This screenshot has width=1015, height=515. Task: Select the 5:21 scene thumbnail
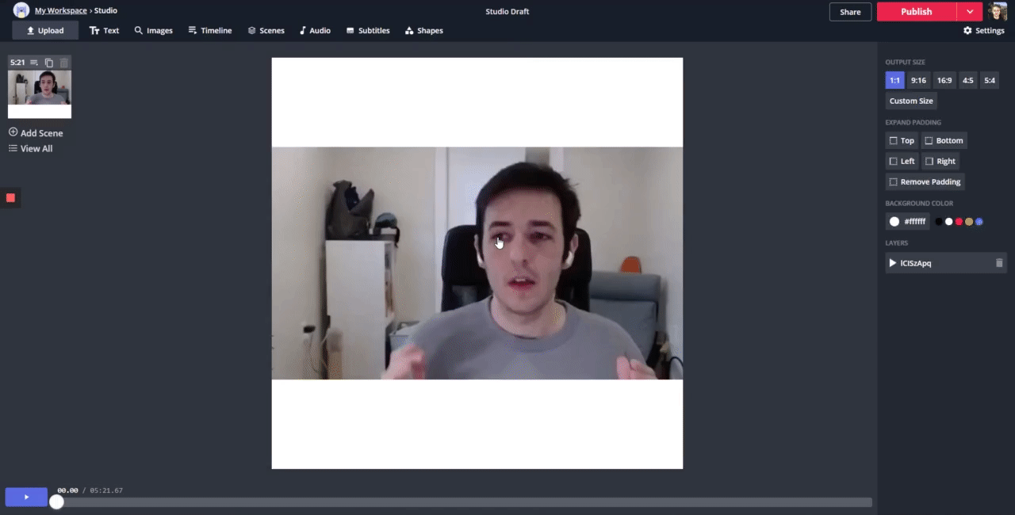(x=40, y=93)
